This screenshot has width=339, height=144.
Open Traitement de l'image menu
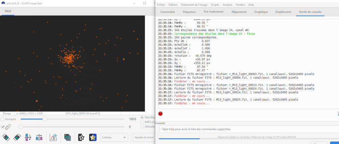(x=194, y=5)
